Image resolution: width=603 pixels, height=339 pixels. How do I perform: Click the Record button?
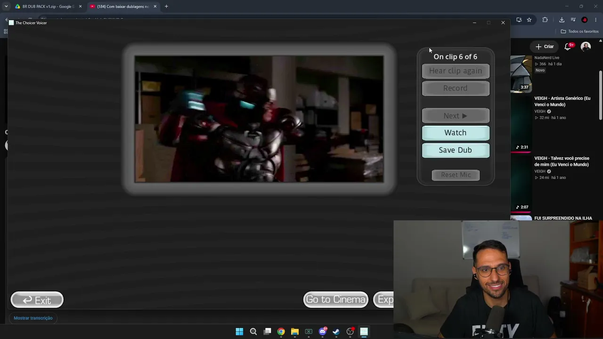[456, 88]
